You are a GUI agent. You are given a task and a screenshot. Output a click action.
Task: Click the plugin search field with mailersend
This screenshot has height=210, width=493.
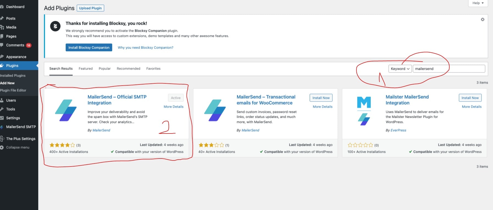449,69
